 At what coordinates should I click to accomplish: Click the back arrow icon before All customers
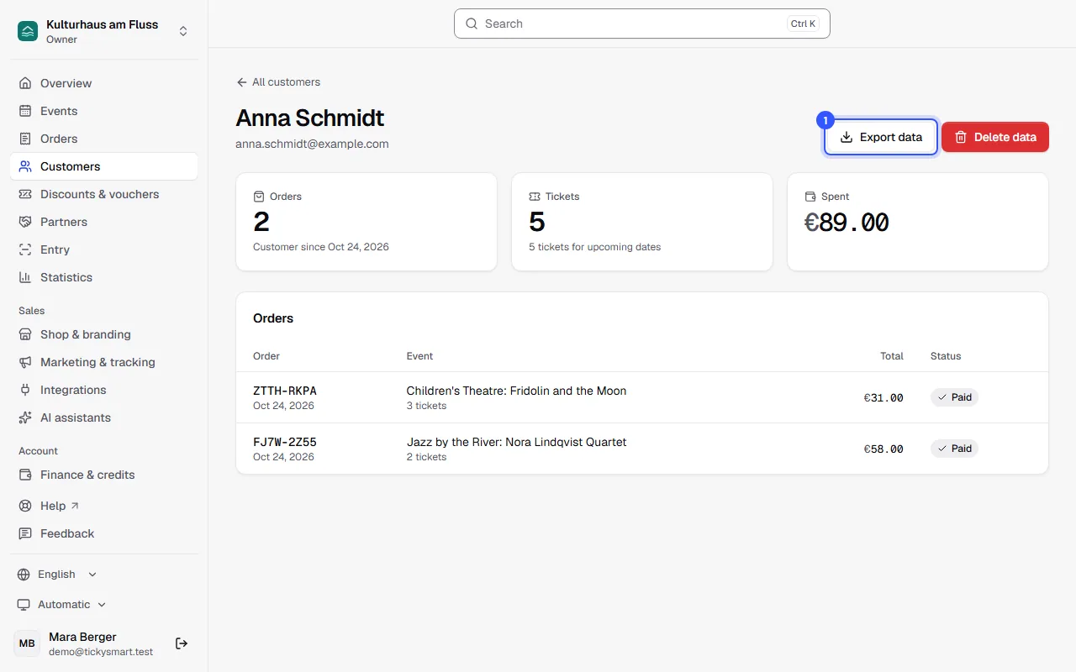coord(242,82)
